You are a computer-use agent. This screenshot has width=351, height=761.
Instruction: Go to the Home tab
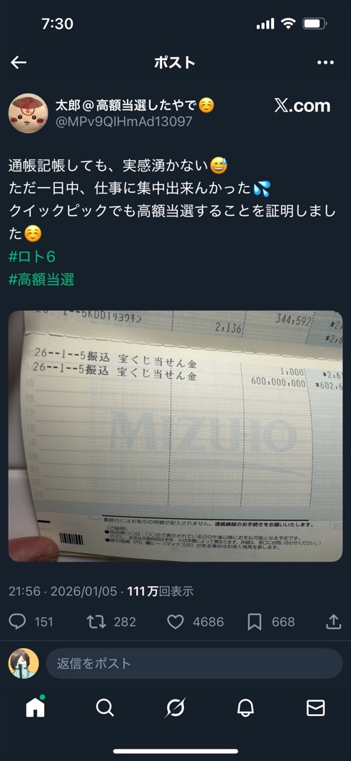(36, 707)
